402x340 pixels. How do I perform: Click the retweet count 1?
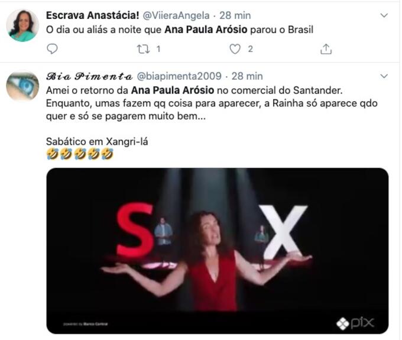coord(158,48)
